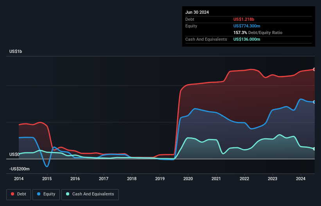321x206 pixels.
Task: Select the 2016 x-axis label
Action: (x=75, y=179)
